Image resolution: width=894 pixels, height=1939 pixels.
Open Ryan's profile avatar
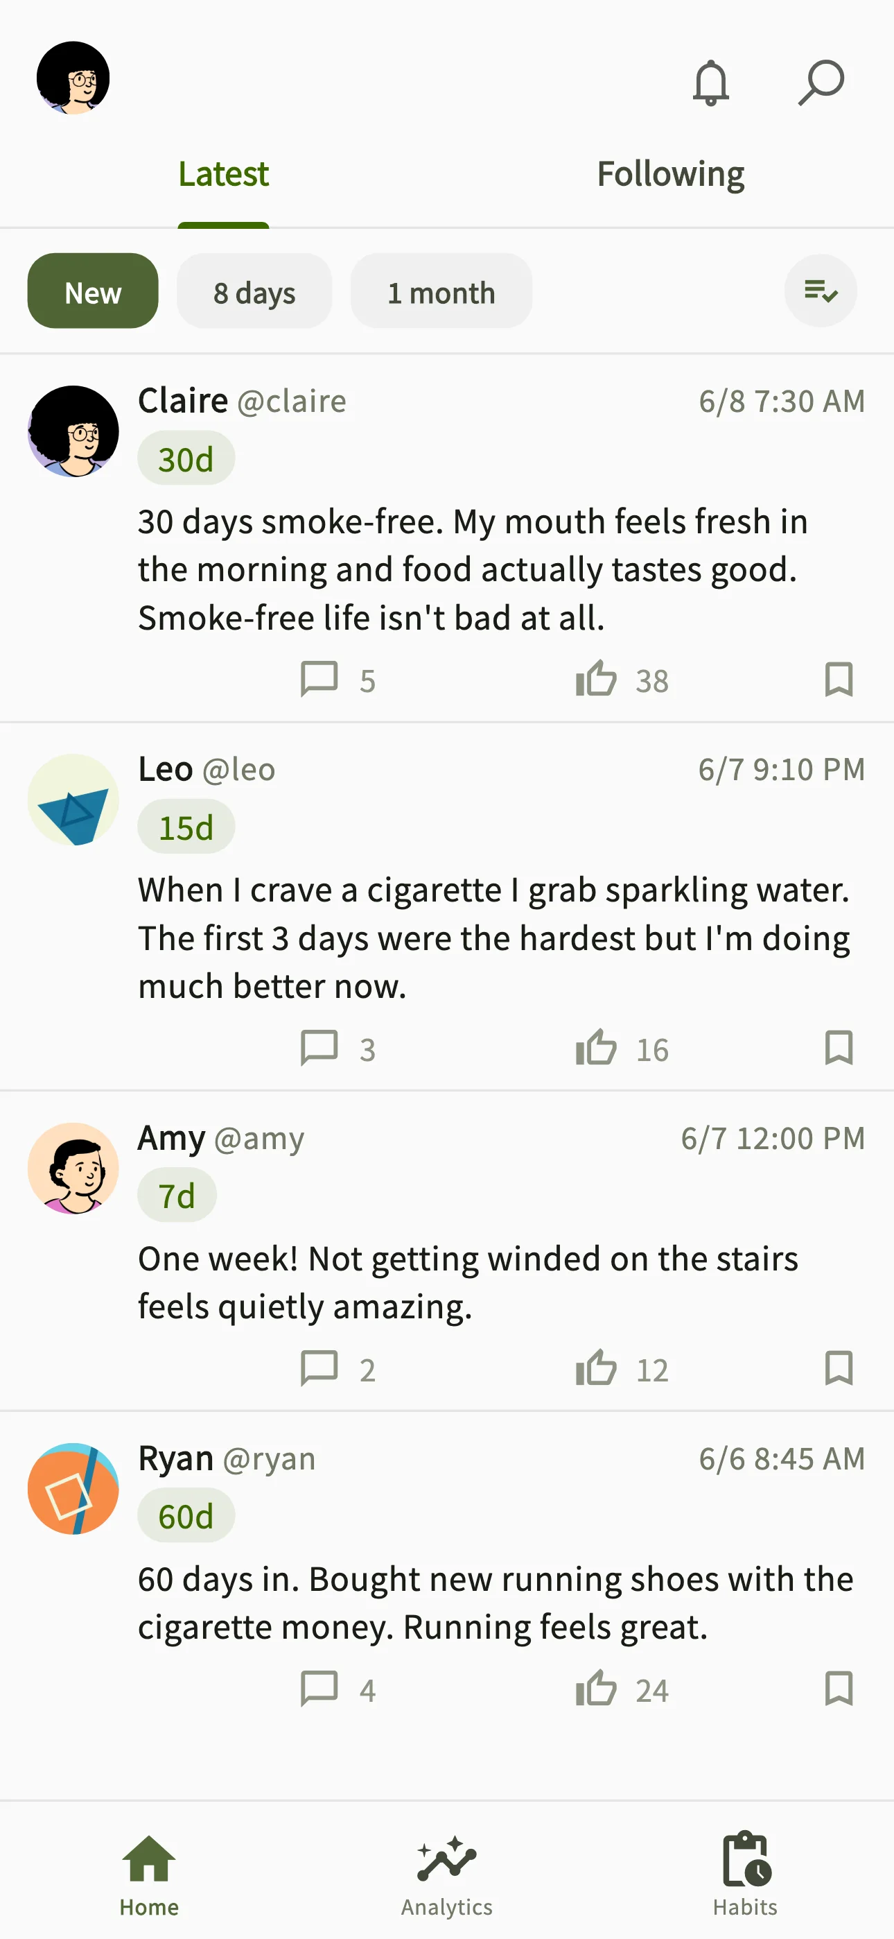coord(73,1488)
